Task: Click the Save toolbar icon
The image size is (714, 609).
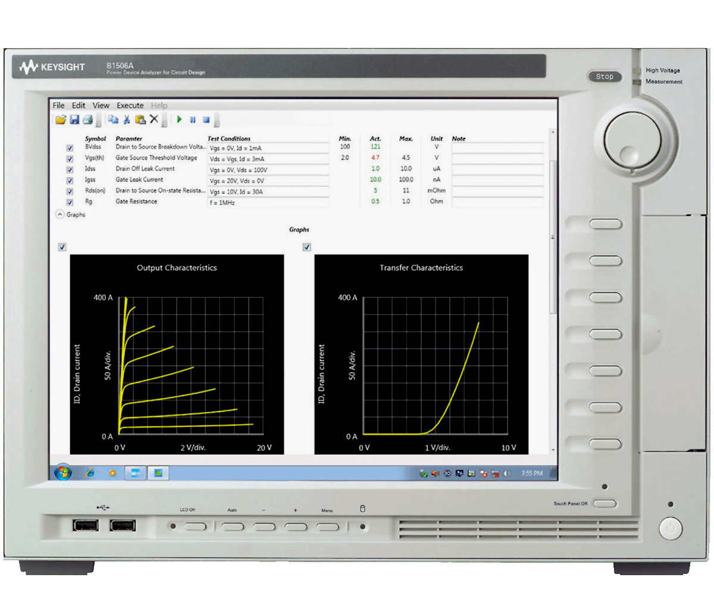Action: pyautogui.click(x=74, y=118)
